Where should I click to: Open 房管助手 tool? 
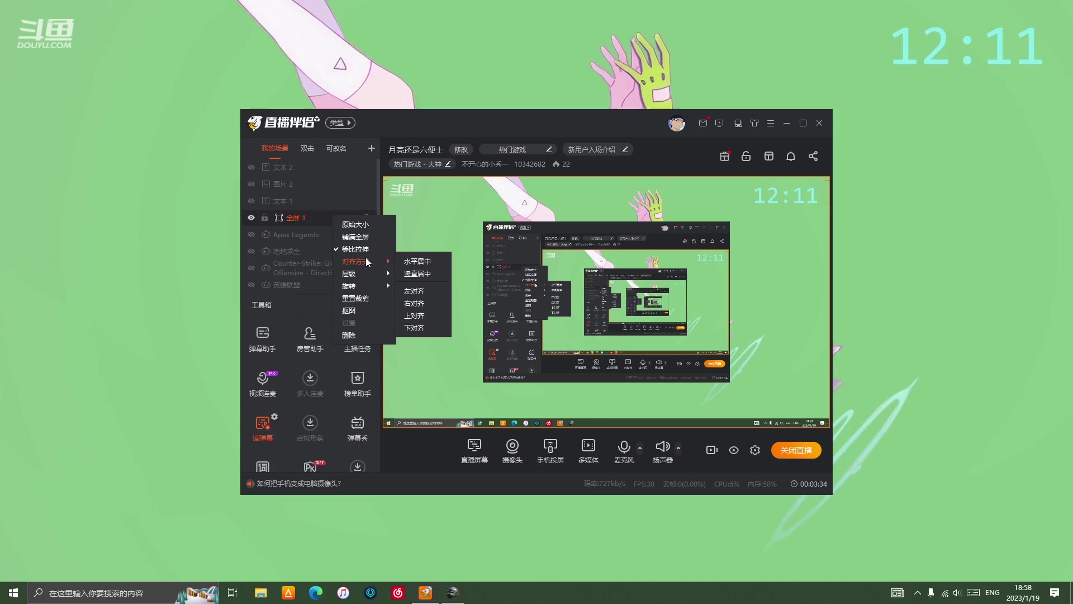310,339
